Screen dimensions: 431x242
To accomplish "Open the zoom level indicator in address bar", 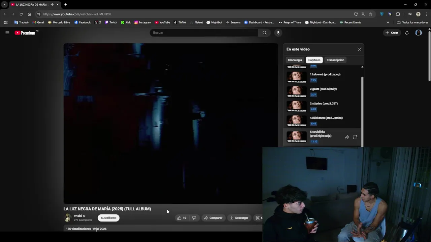I will click(363, 14).
